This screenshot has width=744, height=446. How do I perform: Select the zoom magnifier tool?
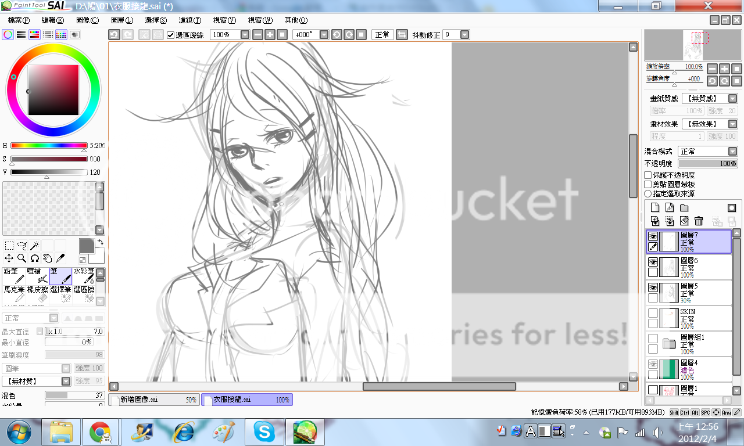tap(22, 258)
